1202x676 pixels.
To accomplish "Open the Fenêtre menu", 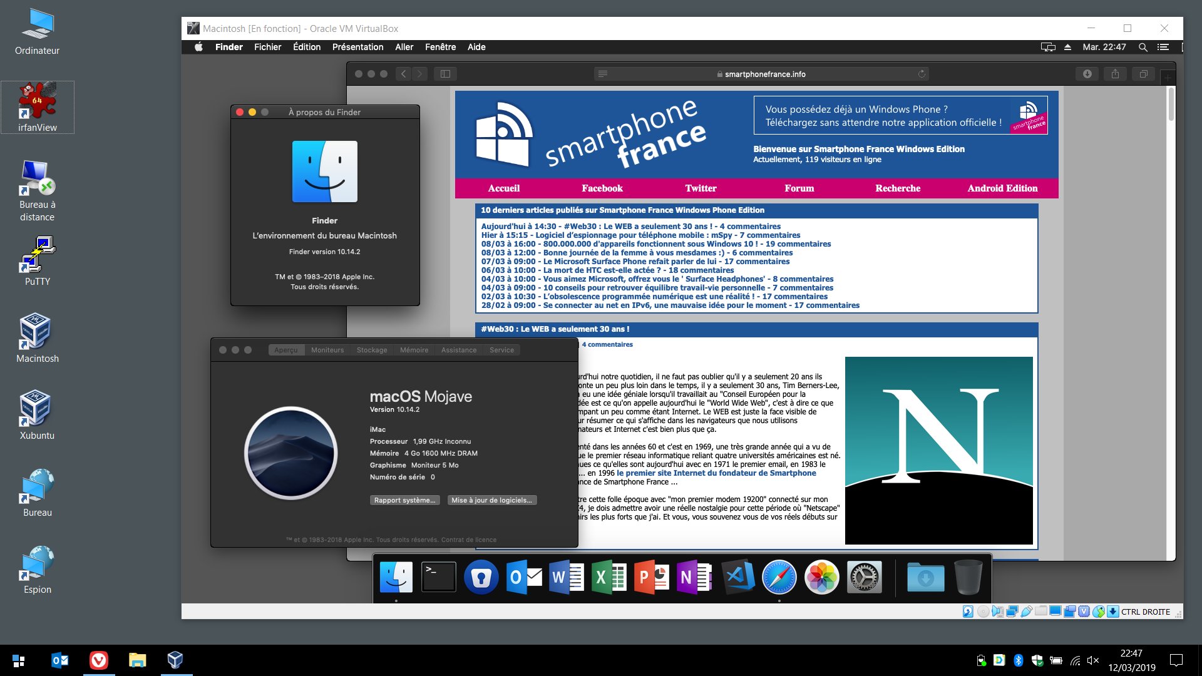I will [x=440, y=47].
